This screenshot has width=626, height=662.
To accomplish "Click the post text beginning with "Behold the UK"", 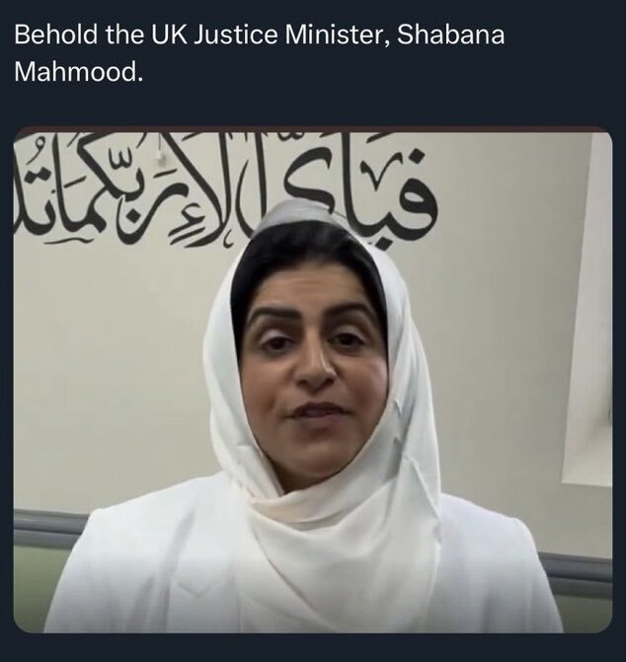I will (260, 53).
